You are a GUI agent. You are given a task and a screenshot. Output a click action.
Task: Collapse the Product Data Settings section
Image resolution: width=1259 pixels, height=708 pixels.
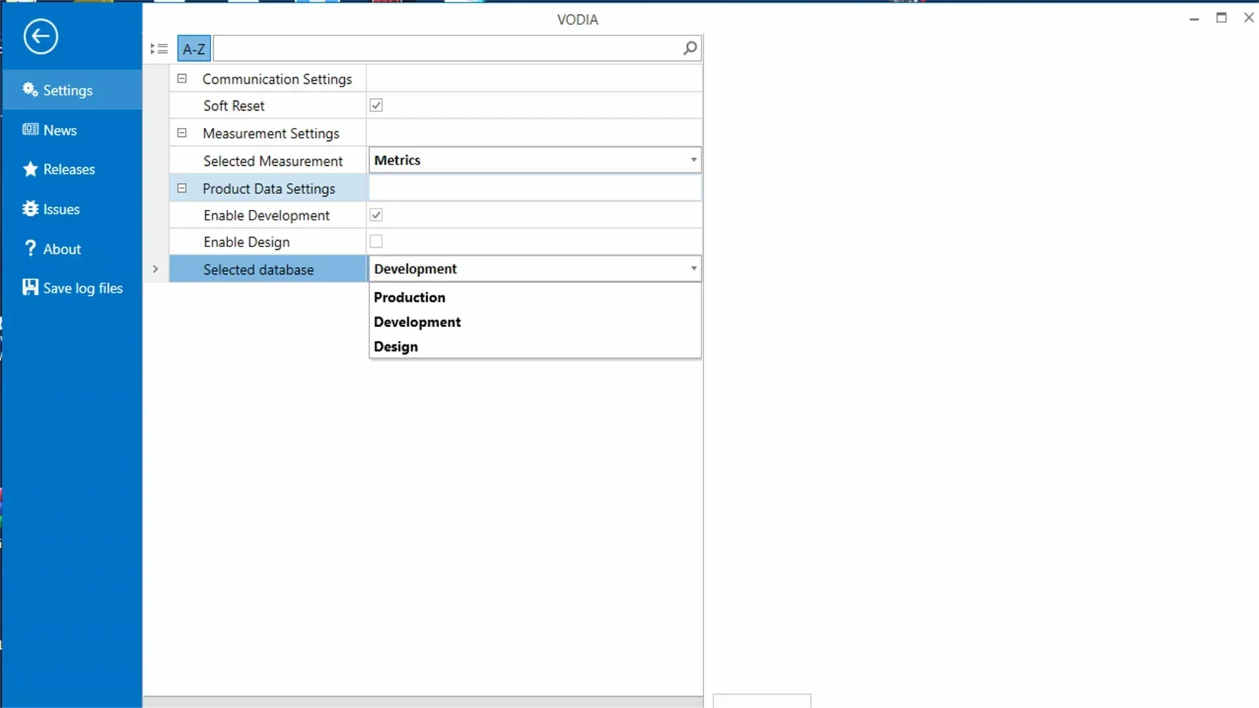(182, 187)
